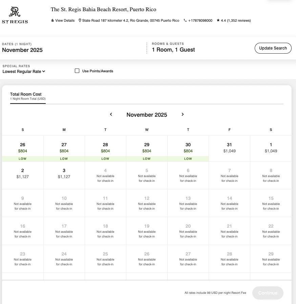Click the Update Search button
This screenshot has width=296, height=304.
click(273, 48)
